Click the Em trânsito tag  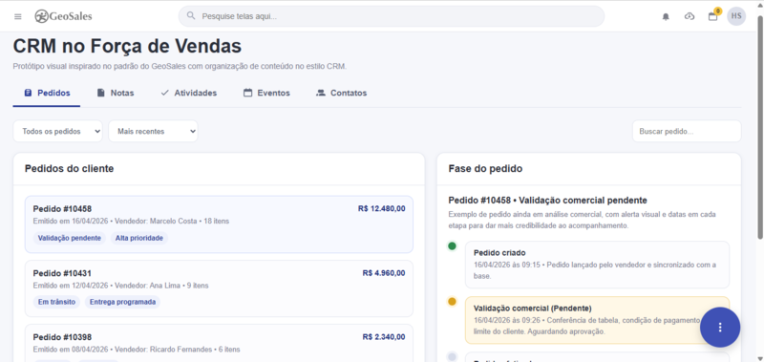[56, 302]
